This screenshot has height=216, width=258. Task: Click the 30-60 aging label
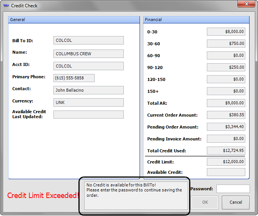[x=153, y=44]
